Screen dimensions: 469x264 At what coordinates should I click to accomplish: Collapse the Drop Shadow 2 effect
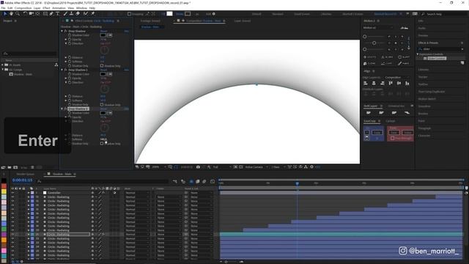point(62,70)
